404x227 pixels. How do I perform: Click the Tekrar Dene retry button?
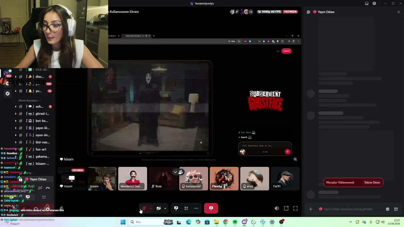tap(372, 183)
